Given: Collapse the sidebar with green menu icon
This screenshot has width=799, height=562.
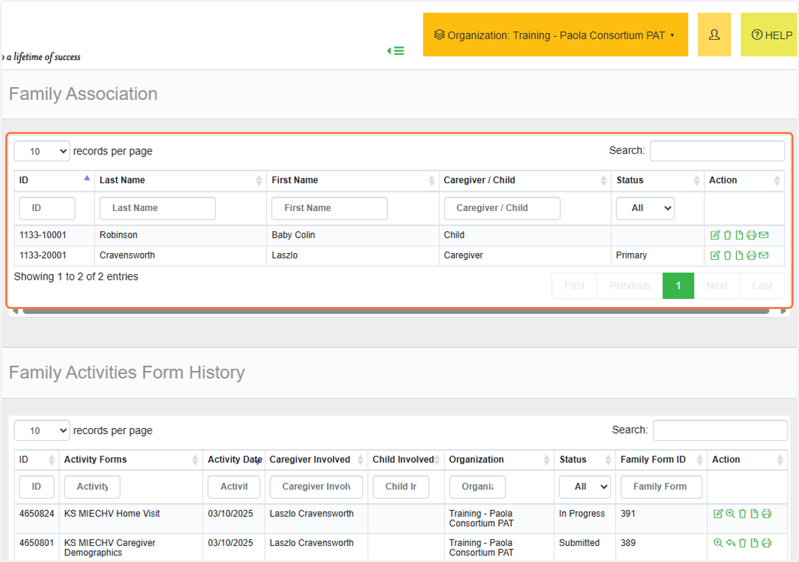Looking at the screenshot, I should (x=396, y=51).
